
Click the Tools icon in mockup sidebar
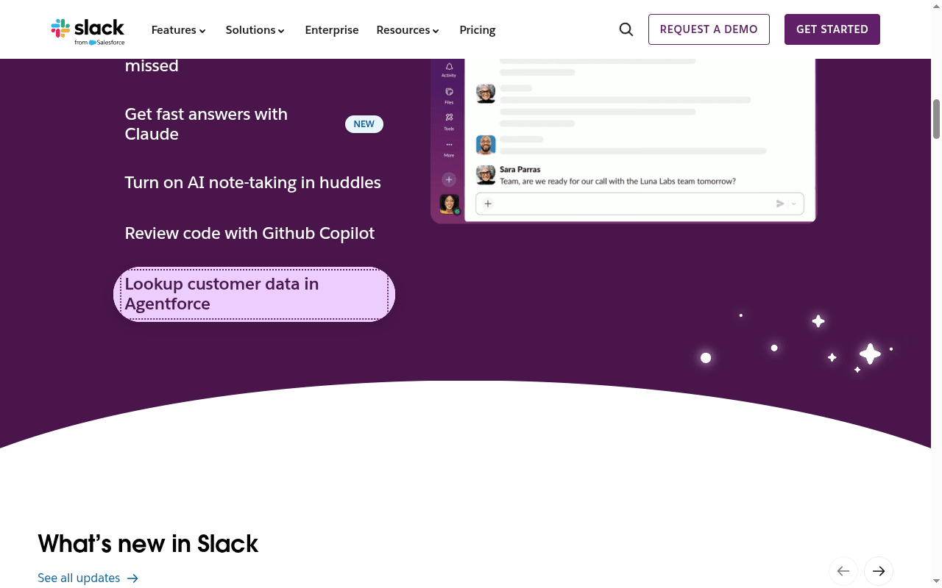point(449,118)
